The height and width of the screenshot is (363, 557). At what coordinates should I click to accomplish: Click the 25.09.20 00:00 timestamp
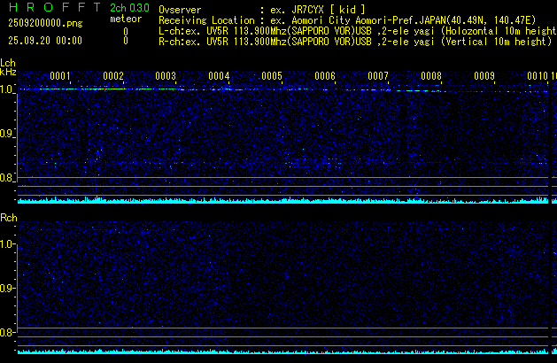[x=44, y=41]
